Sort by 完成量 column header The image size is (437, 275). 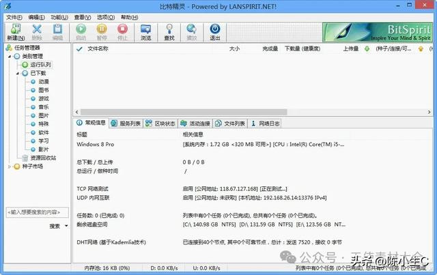point(270,48)
